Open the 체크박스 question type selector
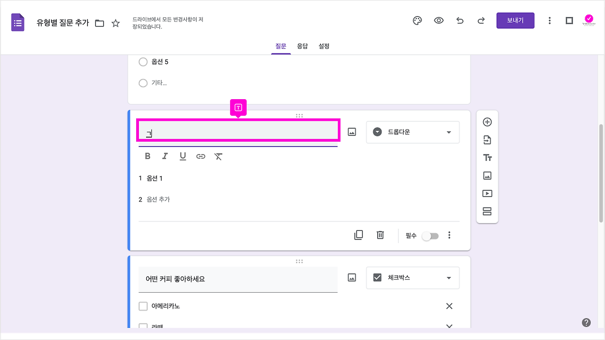The image size is (605, 340). (x=412, y=278)
